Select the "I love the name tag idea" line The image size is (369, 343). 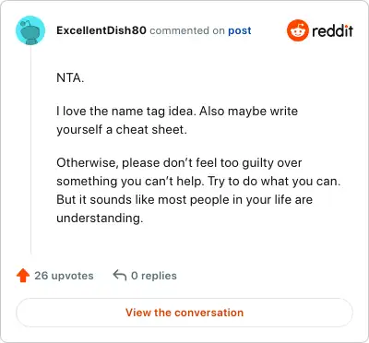pos(177,111)
